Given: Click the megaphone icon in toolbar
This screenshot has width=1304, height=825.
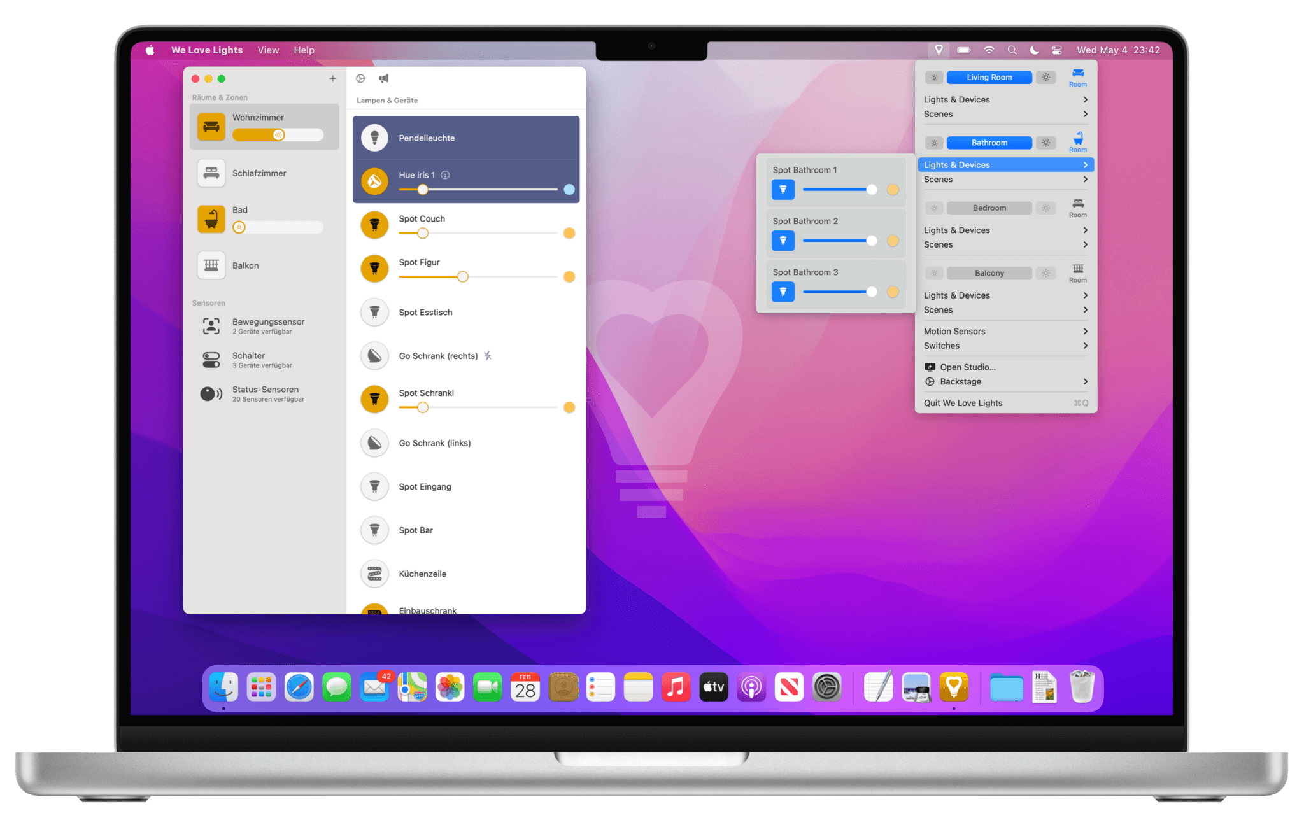Looking at the screenshot, I should tap(383, 78).
